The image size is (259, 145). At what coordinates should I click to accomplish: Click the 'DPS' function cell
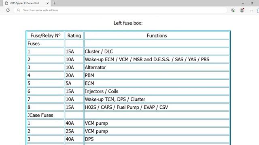(157, 139)
